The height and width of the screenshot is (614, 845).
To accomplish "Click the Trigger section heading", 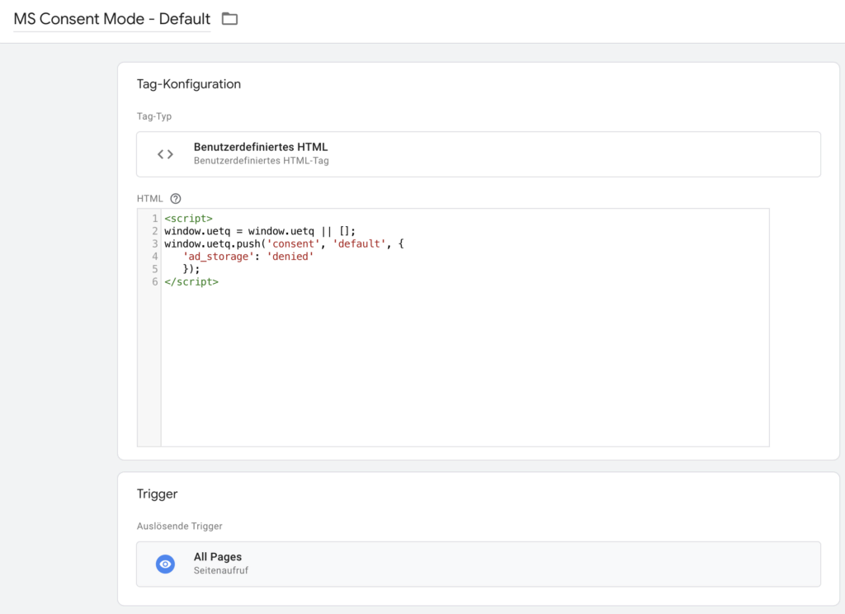I will (x=158, y=494).
